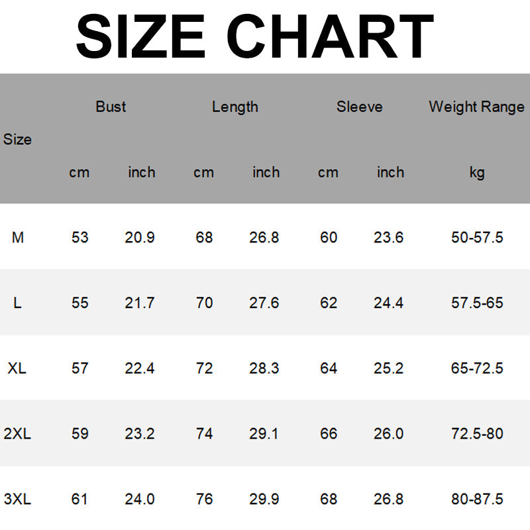Click the 50-57.5 weight range cell
This screenshot has width=530, height=530.
click(477, 237)
